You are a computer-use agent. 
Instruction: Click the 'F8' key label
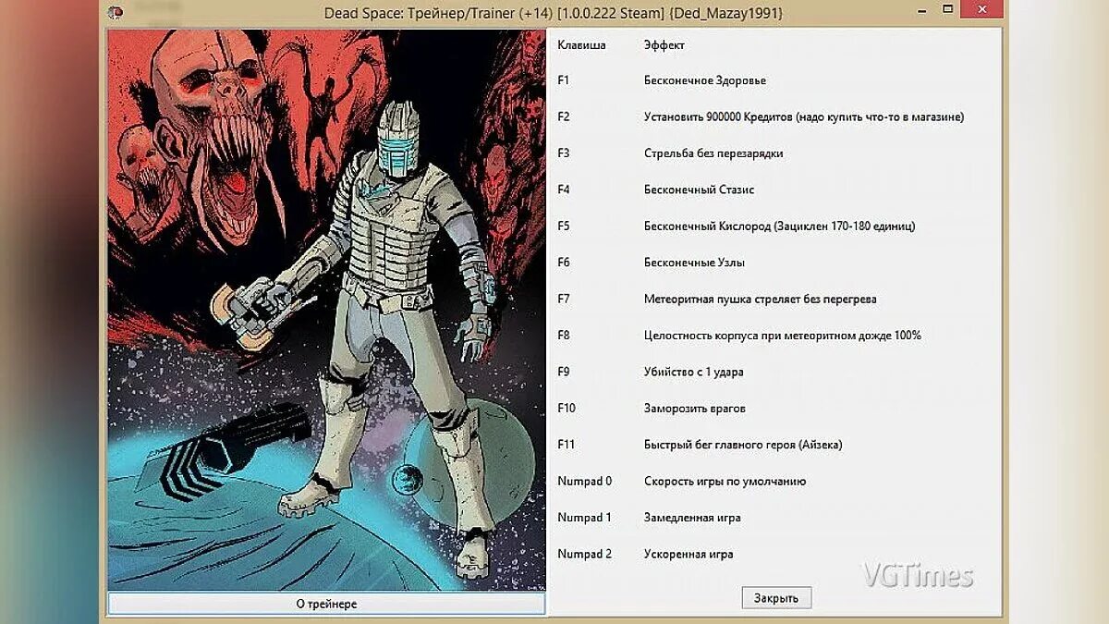(x=564, y=335)
